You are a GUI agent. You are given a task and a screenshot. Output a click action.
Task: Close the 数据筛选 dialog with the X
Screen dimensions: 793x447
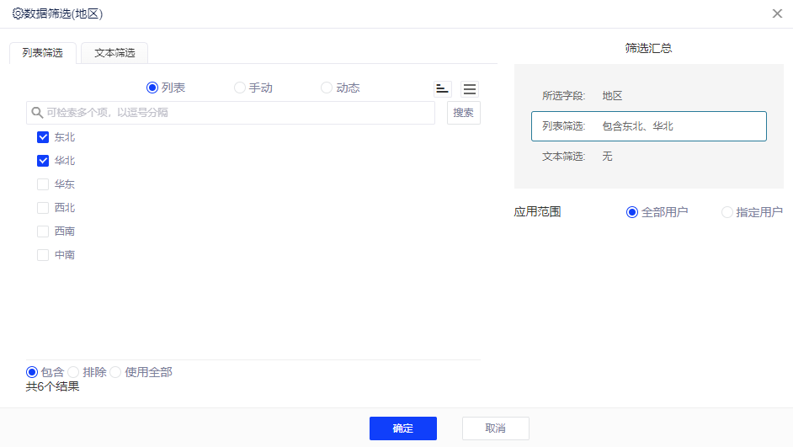click(x=777, y=13)
